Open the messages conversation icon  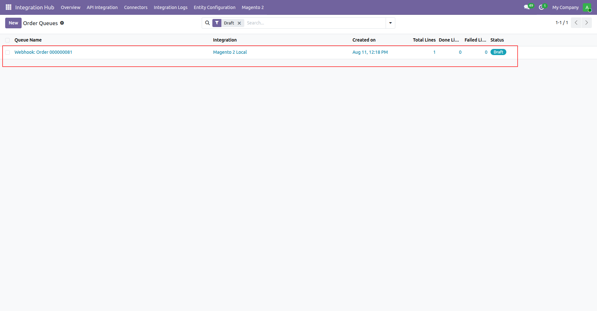pyautogui.click(x=527, y=7)
